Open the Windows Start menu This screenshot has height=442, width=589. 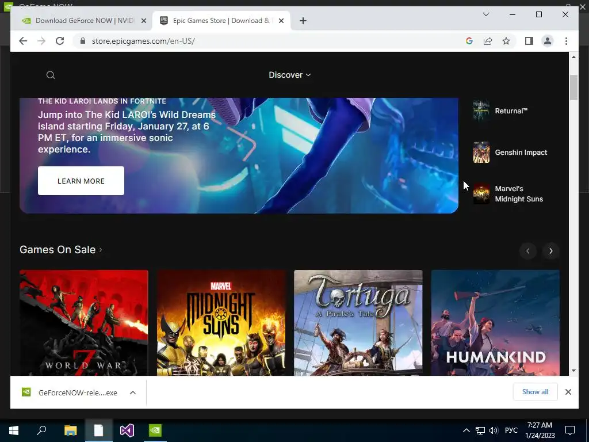[x=14, y=430]
